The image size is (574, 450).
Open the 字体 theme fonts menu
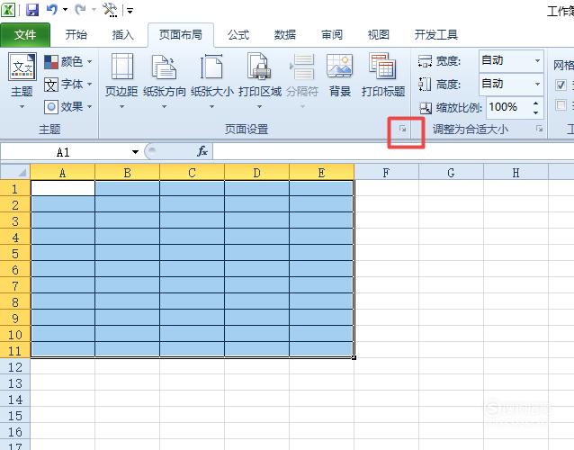tap(67, 85)
